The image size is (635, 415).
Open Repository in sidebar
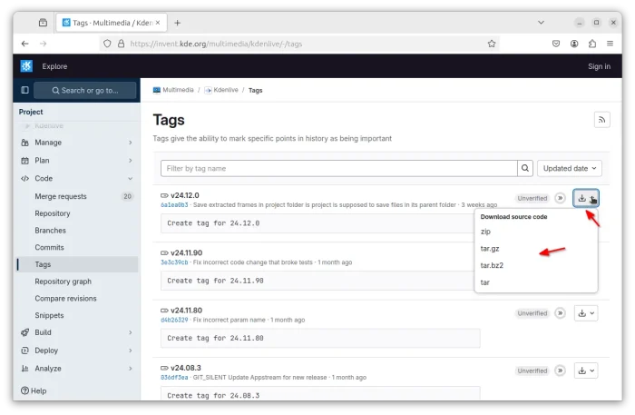click(53, 213)
